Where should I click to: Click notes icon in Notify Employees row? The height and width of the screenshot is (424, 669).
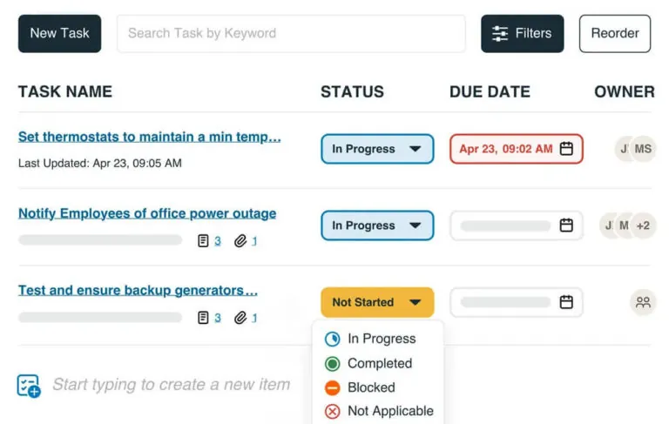tap(203, 241)
